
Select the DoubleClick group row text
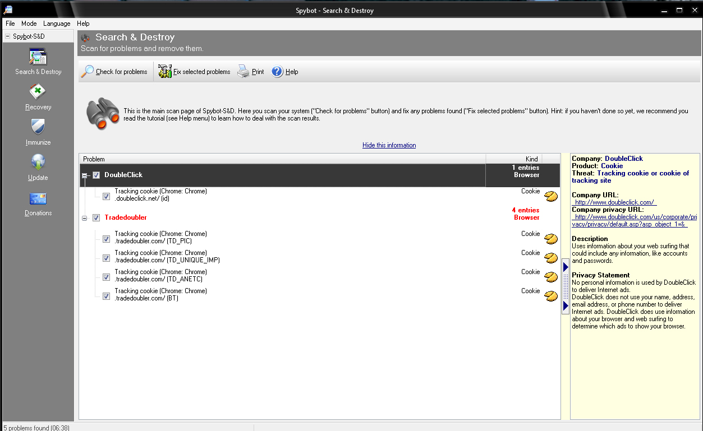coord(123,175)
